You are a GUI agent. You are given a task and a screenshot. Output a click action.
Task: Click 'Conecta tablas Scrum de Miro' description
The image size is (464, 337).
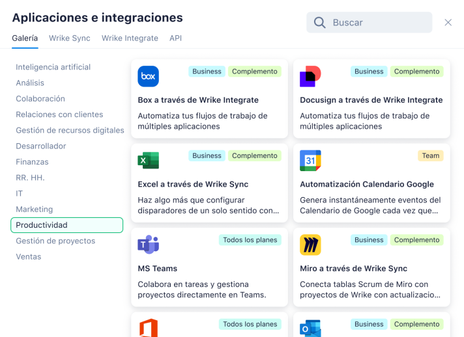(370, 290)
